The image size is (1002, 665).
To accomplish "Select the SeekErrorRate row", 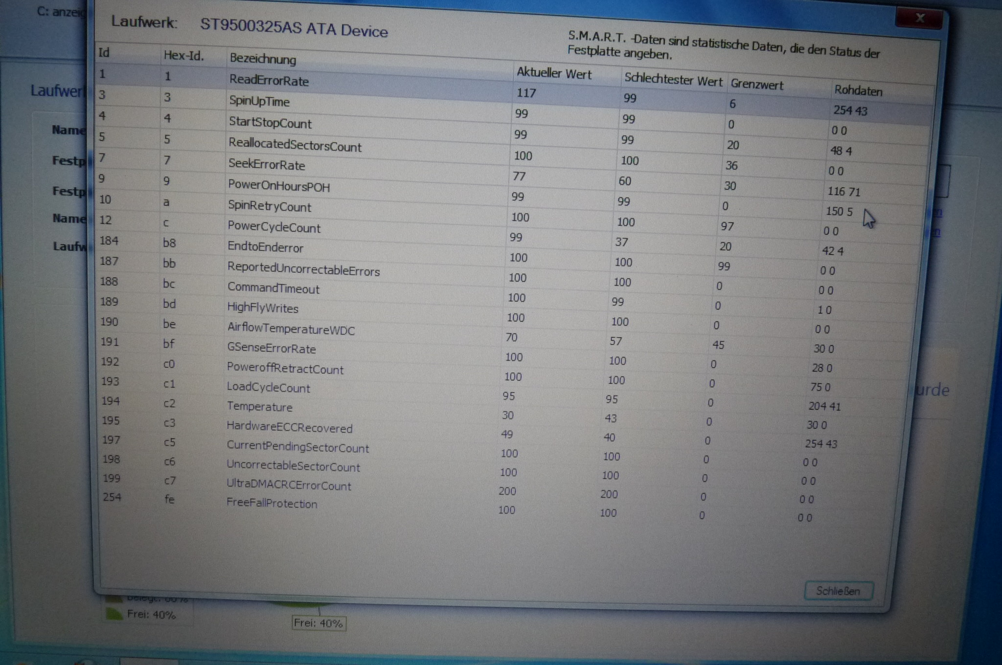I will pos(510,175).
